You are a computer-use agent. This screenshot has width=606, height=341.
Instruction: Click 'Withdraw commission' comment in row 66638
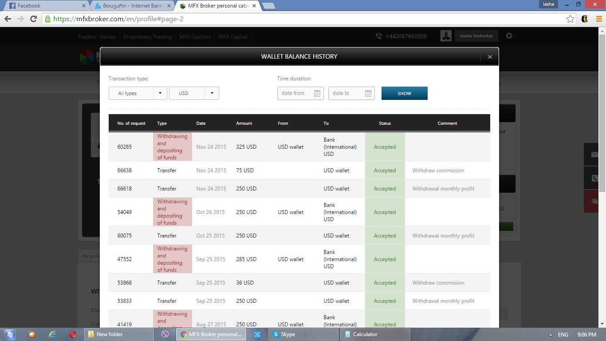pos(438,170)
